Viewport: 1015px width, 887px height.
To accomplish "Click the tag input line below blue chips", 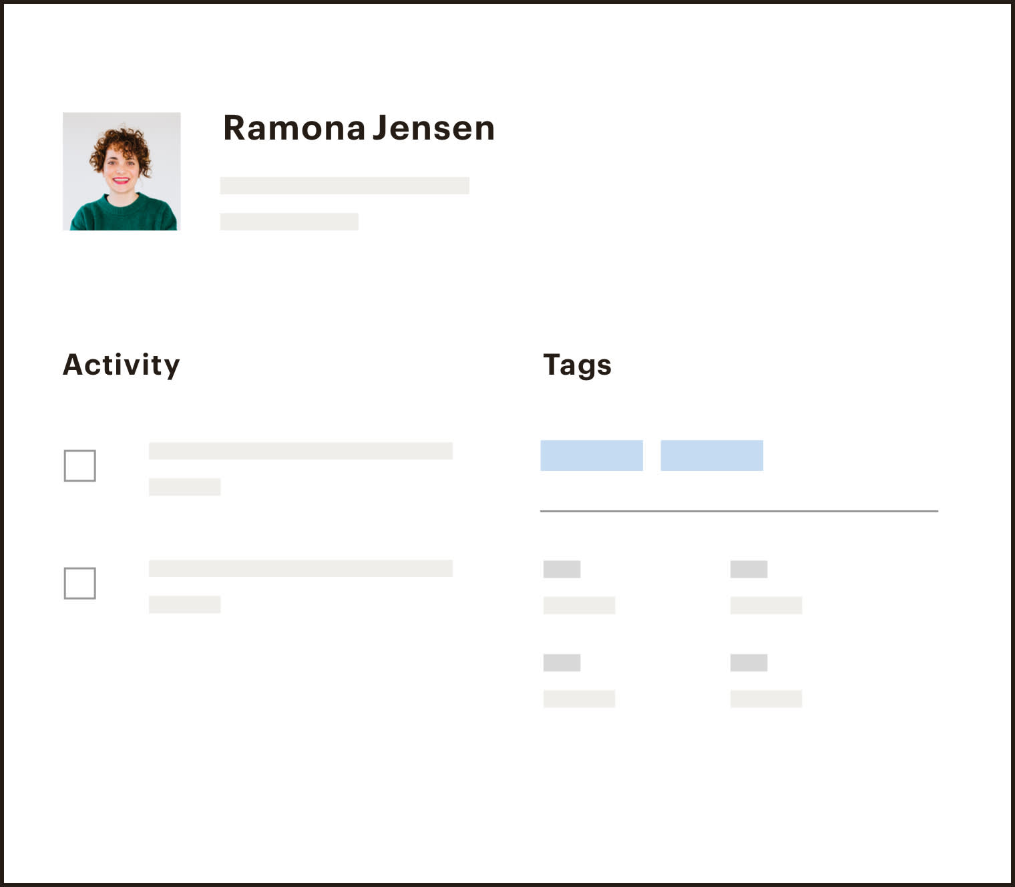I will point(739,511).
